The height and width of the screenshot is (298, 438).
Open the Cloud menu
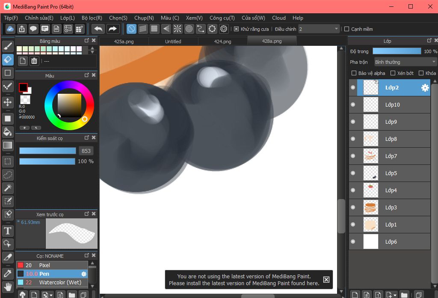[279, 18]
